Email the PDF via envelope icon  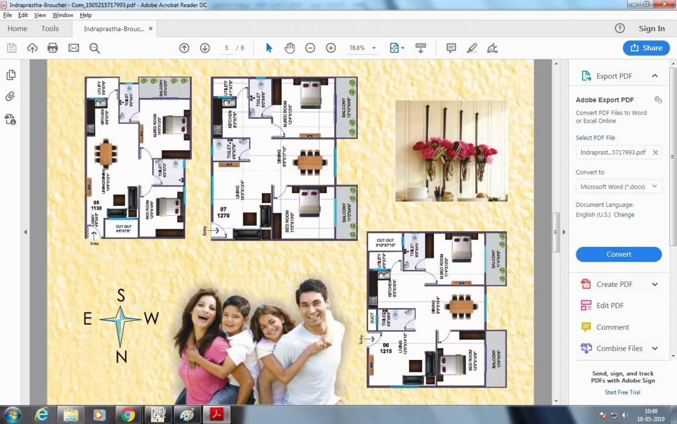(73, 48)
